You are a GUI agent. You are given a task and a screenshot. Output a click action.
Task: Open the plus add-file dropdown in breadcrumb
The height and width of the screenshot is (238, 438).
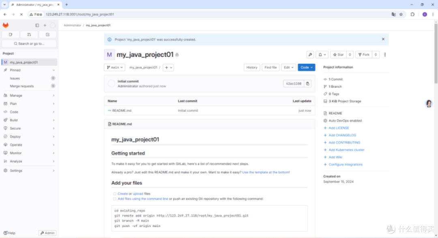(168, 67)
